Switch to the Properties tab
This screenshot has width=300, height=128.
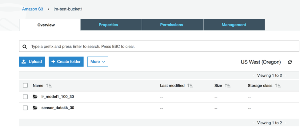click(x=108, y=25)
